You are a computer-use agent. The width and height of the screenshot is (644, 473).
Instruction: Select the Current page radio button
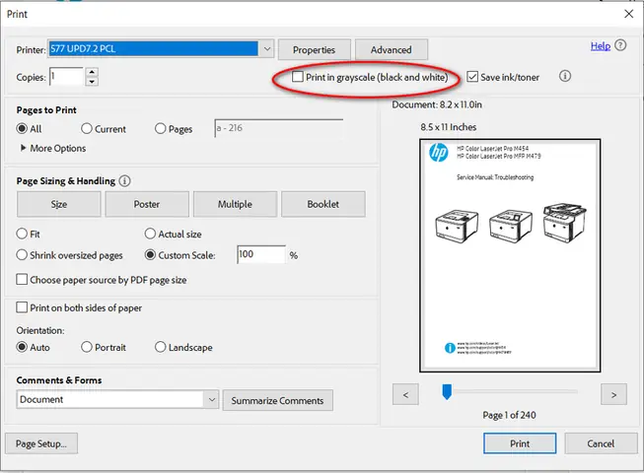pos(86,128)
